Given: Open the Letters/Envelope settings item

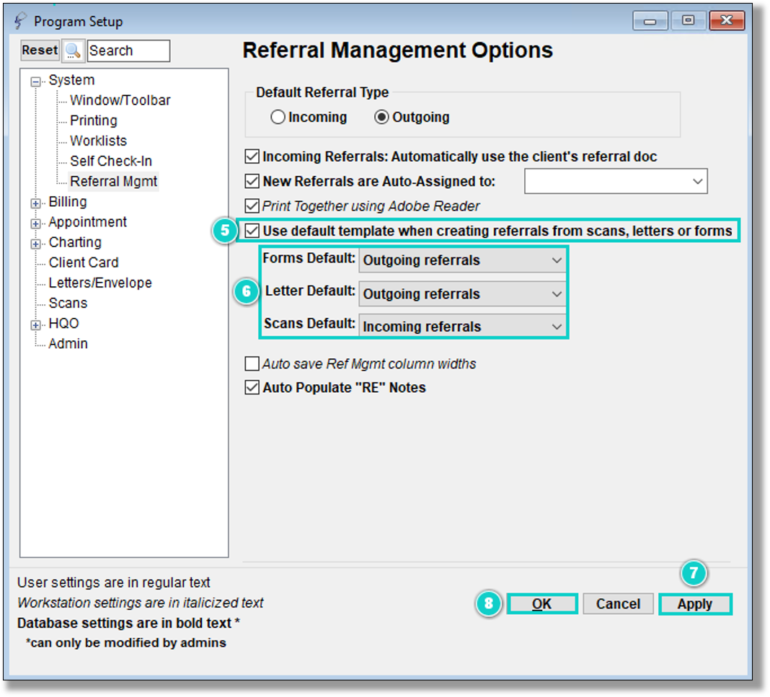Looking at the screenshot, I should pos(100,283).
